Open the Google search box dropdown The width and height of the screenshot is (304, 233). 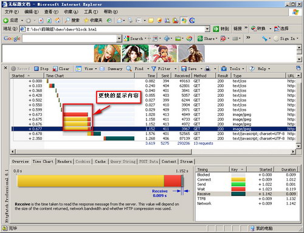click(119, 38)
